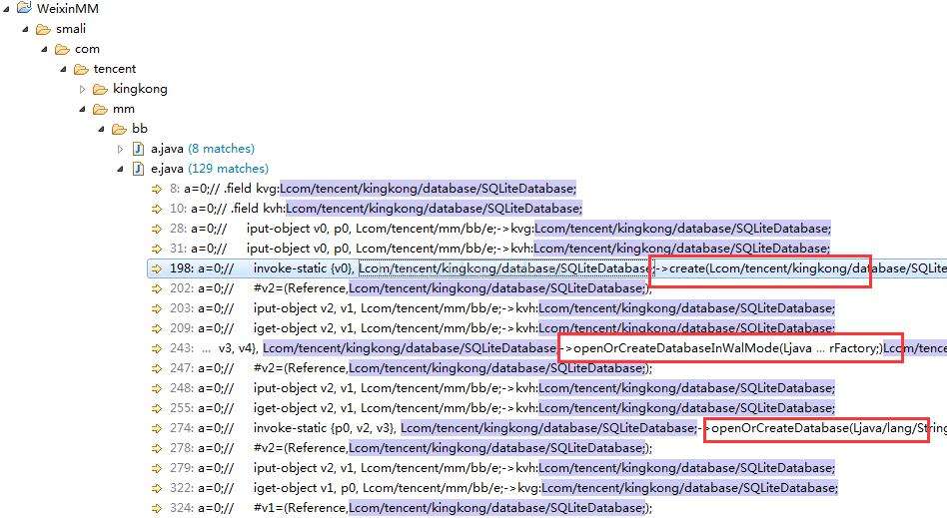Screen dimensions: 947x518
Task: Click match arrow icon for line 247
Action: pyautogui.click(x=157, y=368)
